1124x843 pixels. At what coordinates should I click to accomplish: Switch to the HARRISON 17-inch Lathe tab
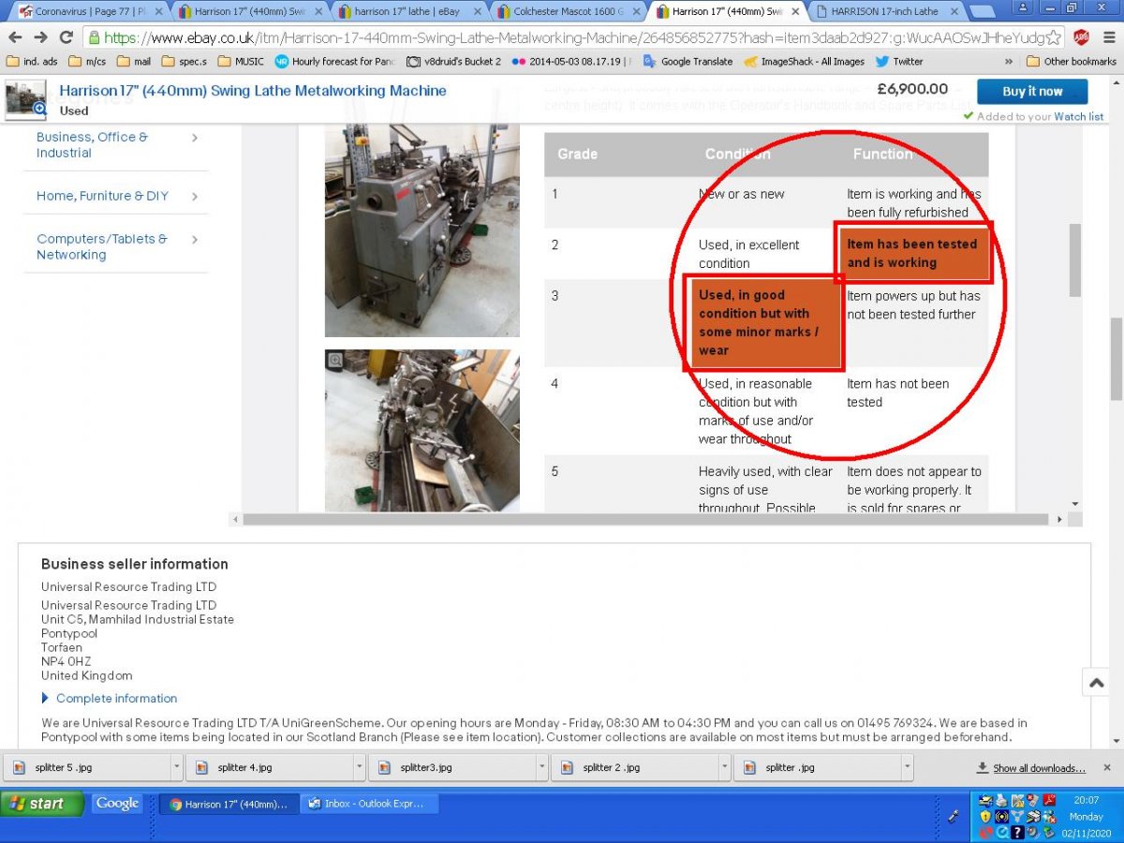pyautogui.click(x=884, y=12)
